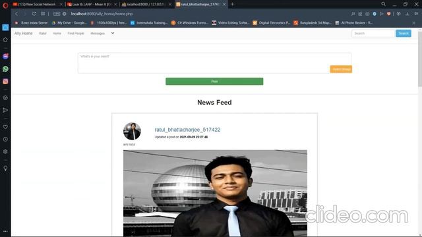Open WhatsApp in the Opera sidebar

(5, 68)
